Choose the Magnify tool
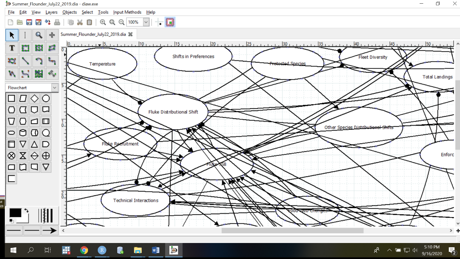The image size is (460, 259). tap(38, 35)
